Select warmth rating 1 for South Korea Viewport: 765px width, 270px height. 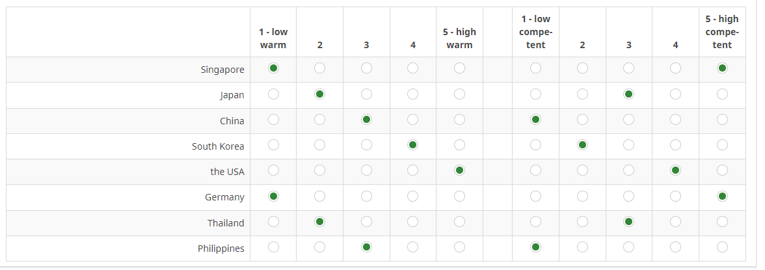(x=273, y=144)
